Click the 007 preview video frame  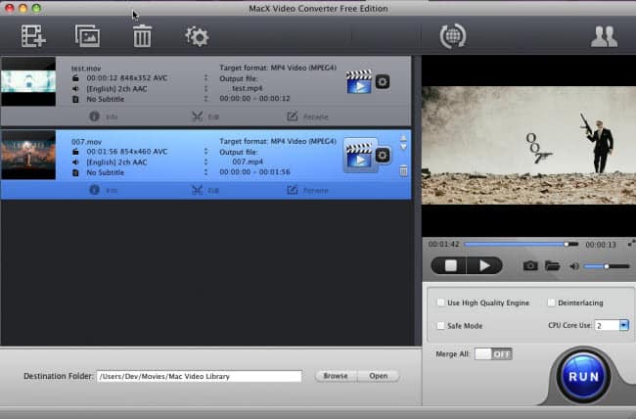(x=529, y=145)
